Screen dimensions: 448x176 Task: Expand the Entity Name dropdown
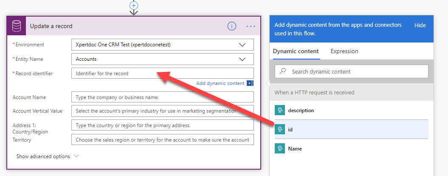[x=242, y=59]
